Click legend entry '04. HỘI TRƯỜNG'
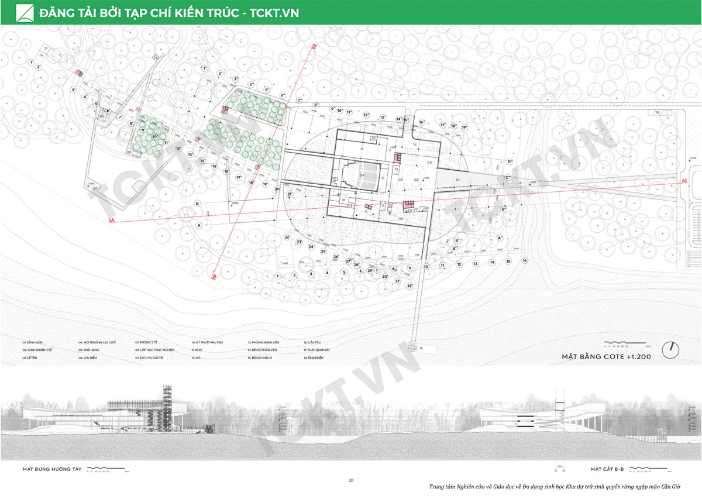 97,342
